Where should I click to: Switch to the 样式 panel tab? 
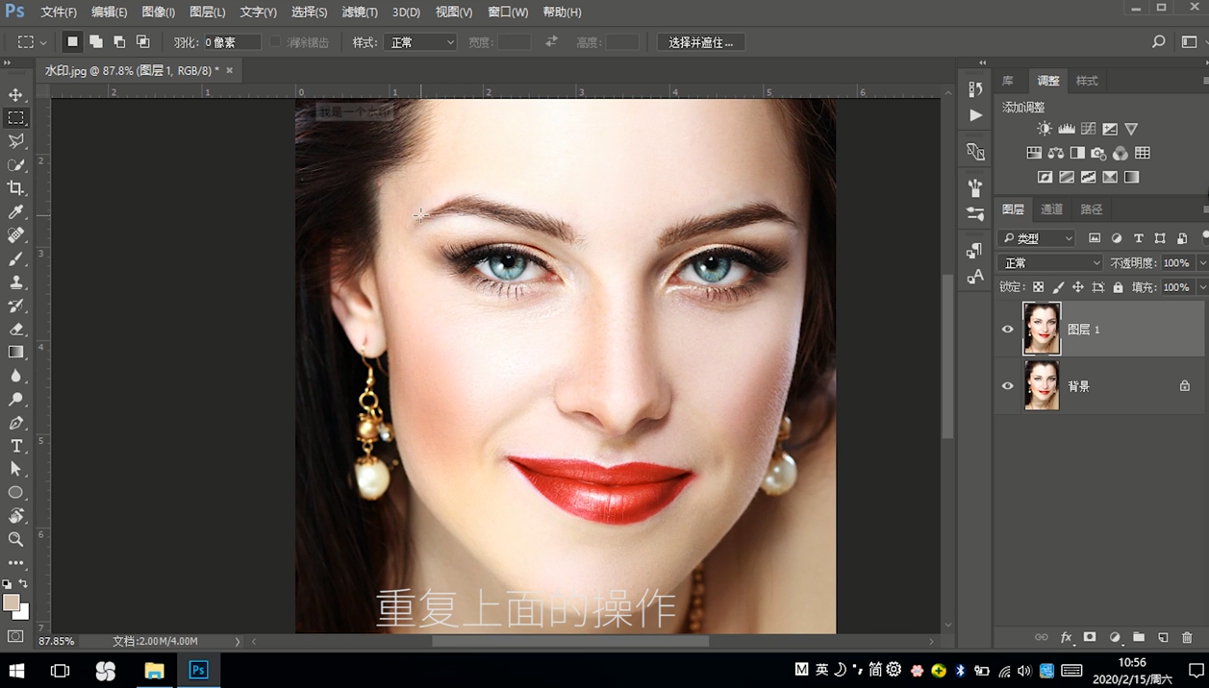tap(1087, 81)
